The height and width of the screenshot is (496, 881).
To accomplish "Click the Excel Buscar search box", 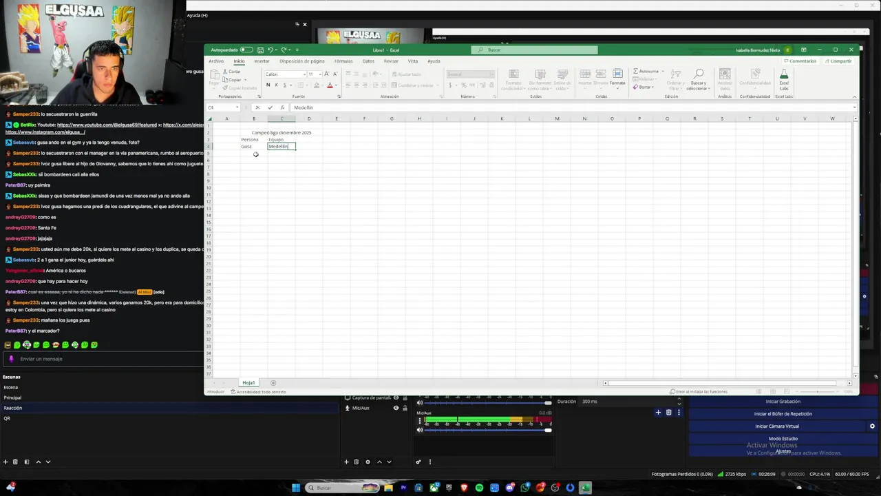I will pyautogui.click(x=534, y=50).
